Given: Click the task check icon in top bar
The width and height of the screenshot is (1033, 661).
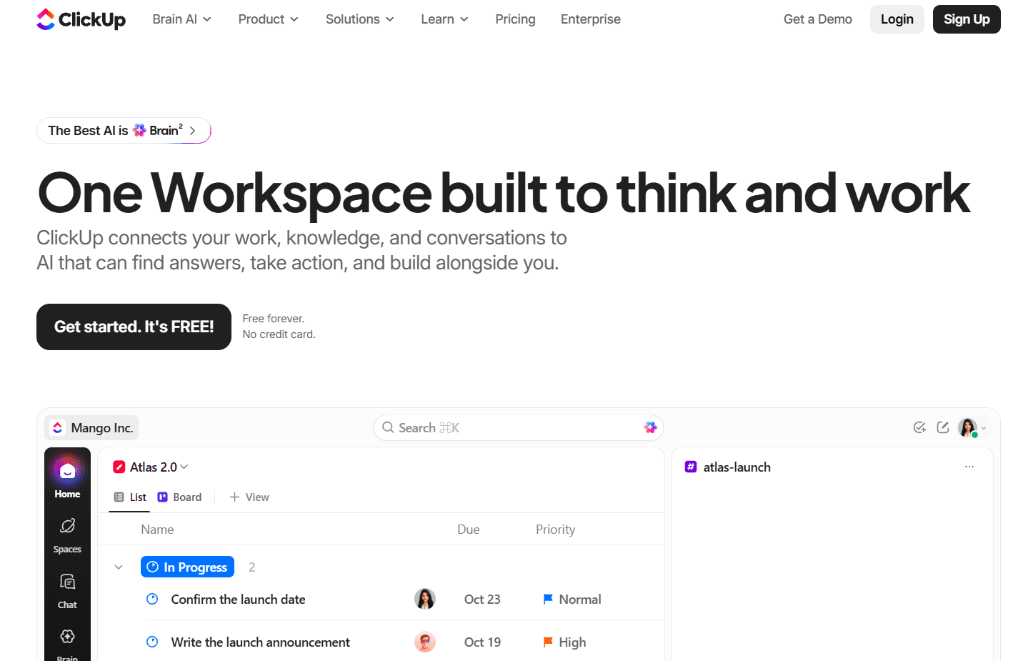Looking at the screenshot, I should (919, 427).
